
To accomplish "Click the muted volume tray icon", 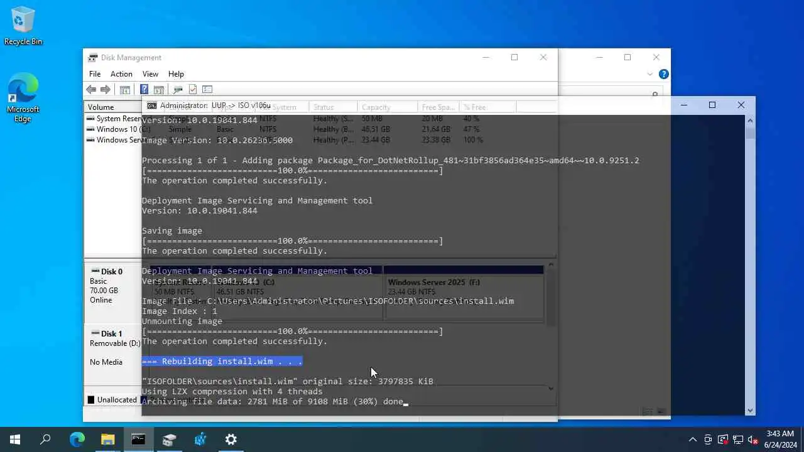I will pyautogui.click(x=752, y=439).
